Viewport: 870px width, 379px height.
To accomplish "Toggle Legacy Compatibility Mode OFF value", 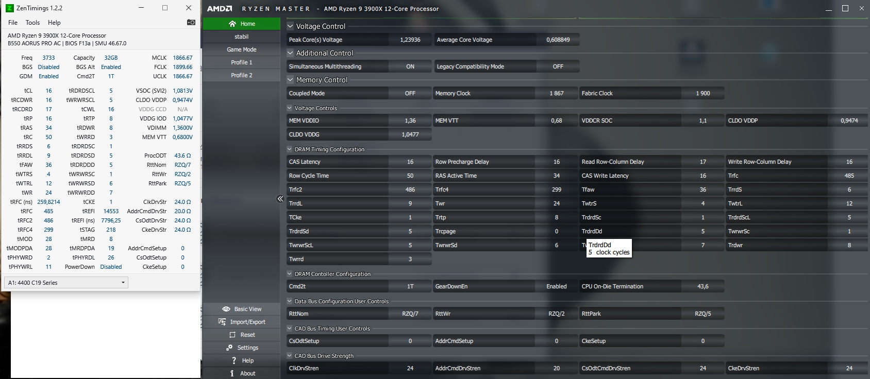I will click(x=558, y=66).
